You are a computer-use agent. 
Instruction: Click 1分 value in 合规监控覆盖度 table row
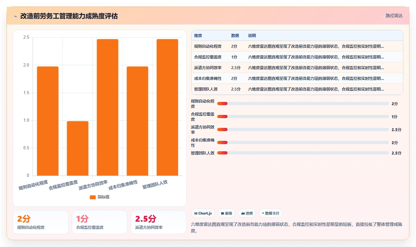click(x=234, y=57)
